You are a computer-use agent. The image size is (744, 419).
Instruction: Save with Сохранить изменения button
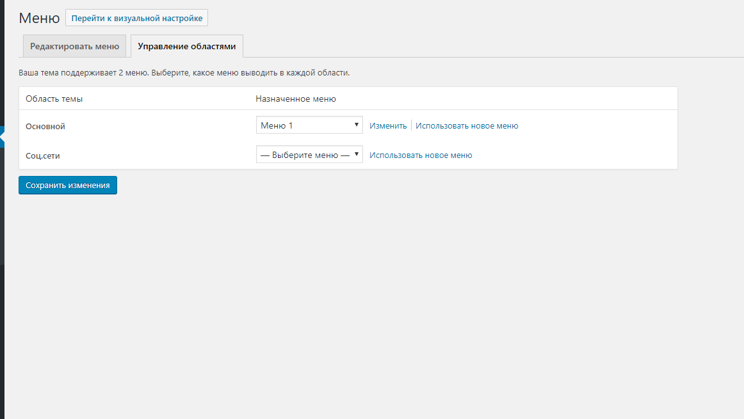pos(68,185)
